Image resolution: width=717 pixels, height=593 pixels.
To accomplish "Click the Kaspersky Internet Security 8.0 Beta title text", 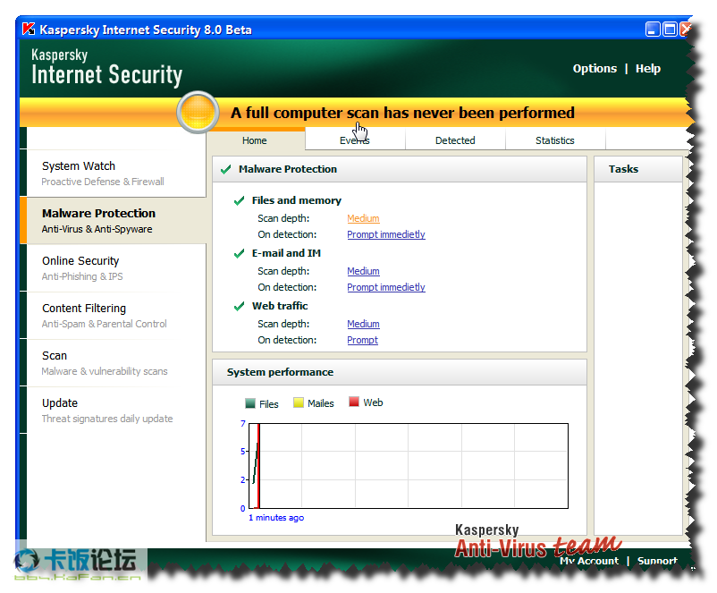I will click(146, 30).
